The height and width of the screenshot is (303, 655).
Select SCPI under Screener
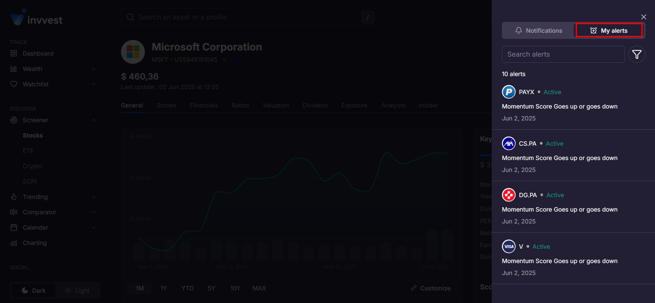29,182
